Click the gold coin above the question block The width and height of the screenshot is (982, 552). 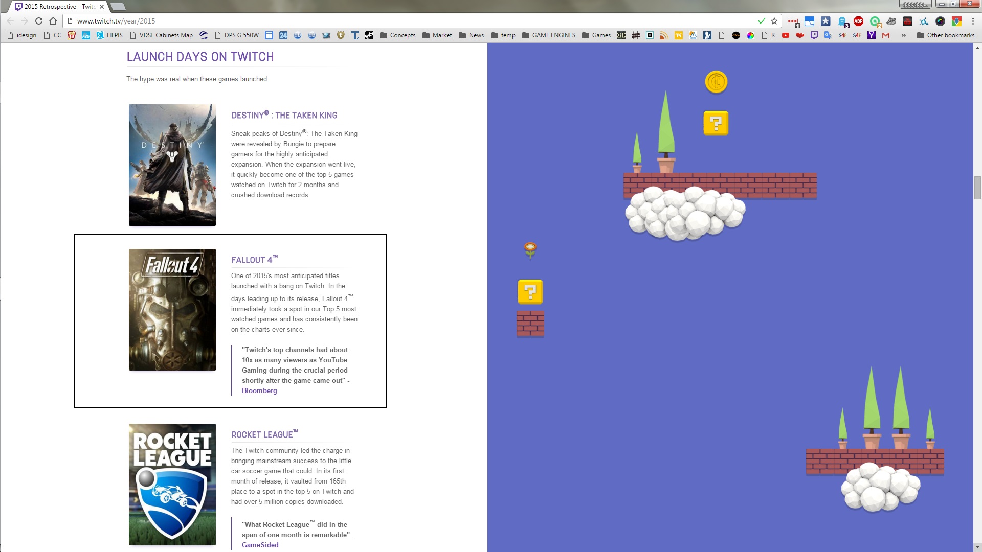(716, 82)
